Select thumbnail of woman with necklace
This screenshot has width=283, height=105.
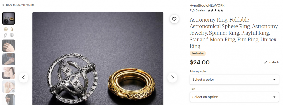coord(9,73)
